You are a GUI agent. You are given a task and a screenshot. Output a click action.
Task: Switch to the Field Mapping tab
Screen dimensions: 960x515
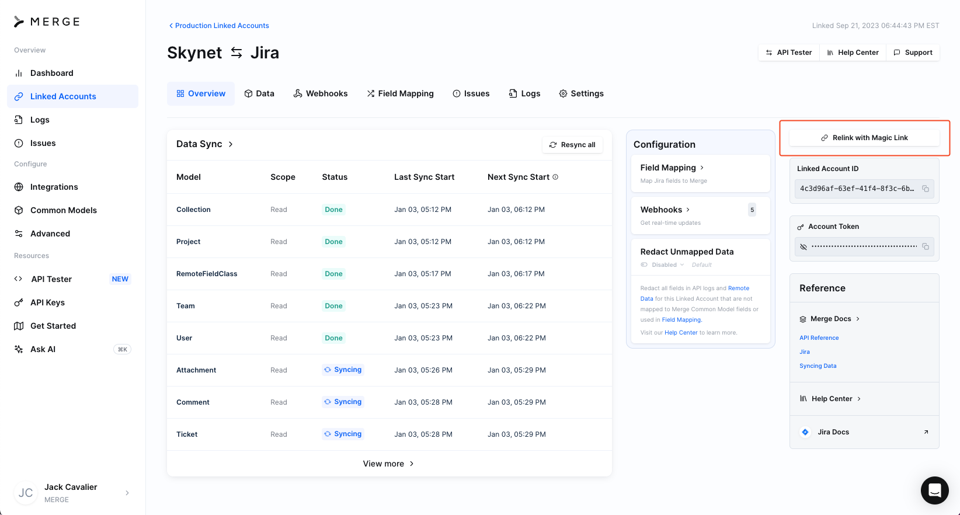tap(400, 93)
